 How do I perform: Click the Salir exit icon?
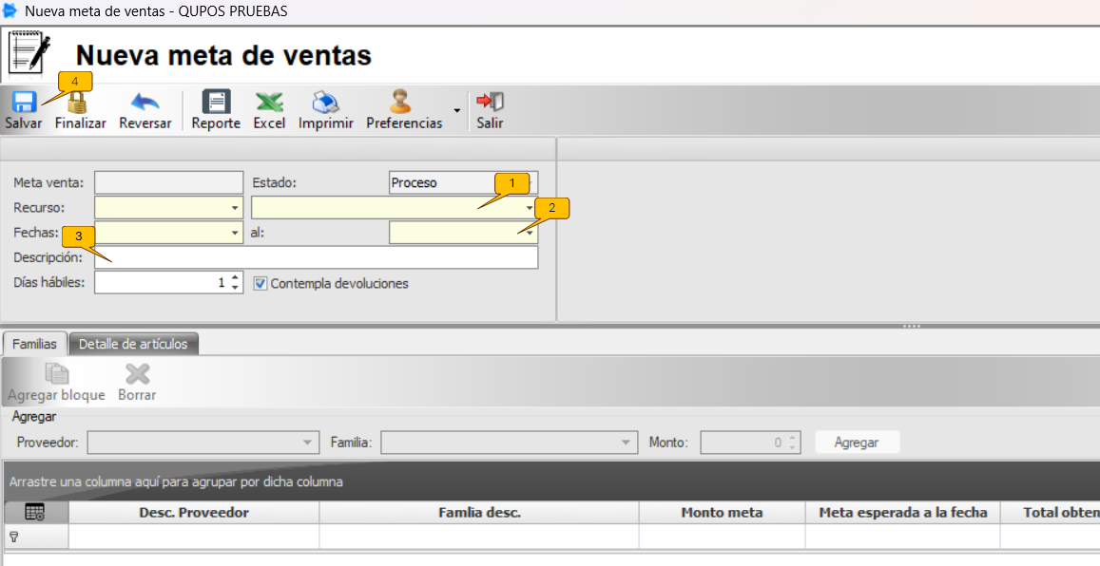click(491, 102)
